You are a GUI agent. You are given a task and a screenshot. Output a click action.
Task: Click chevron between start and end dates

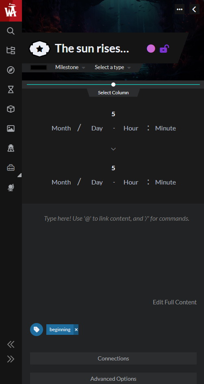[113, 149]
